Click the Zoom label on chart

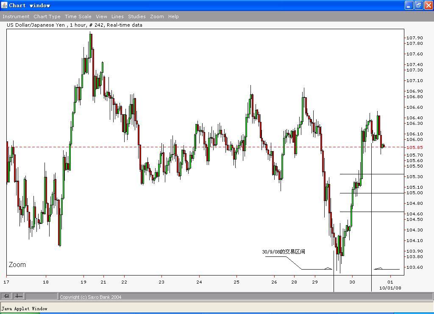17,264
